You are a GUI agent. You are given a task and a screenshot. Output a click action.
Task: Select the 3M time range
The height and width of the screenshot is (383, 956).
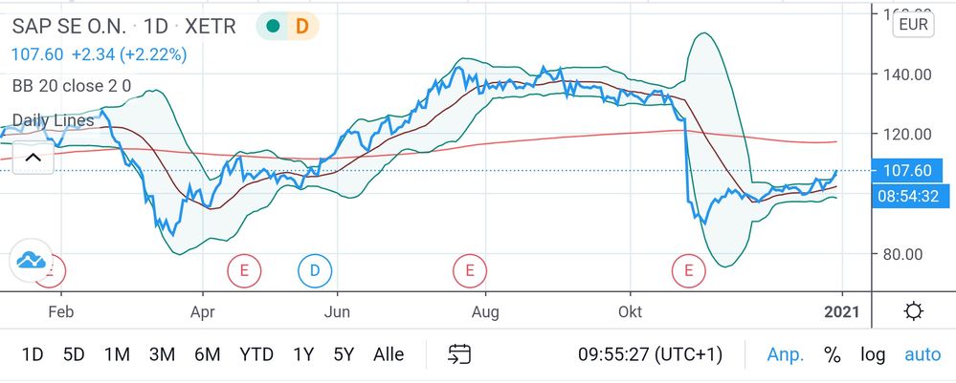(162, 354)
